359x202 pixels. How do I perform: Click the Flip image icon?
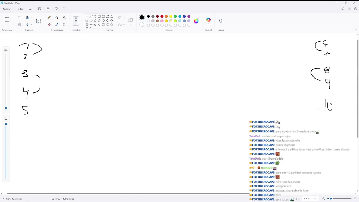pos(27,25)
